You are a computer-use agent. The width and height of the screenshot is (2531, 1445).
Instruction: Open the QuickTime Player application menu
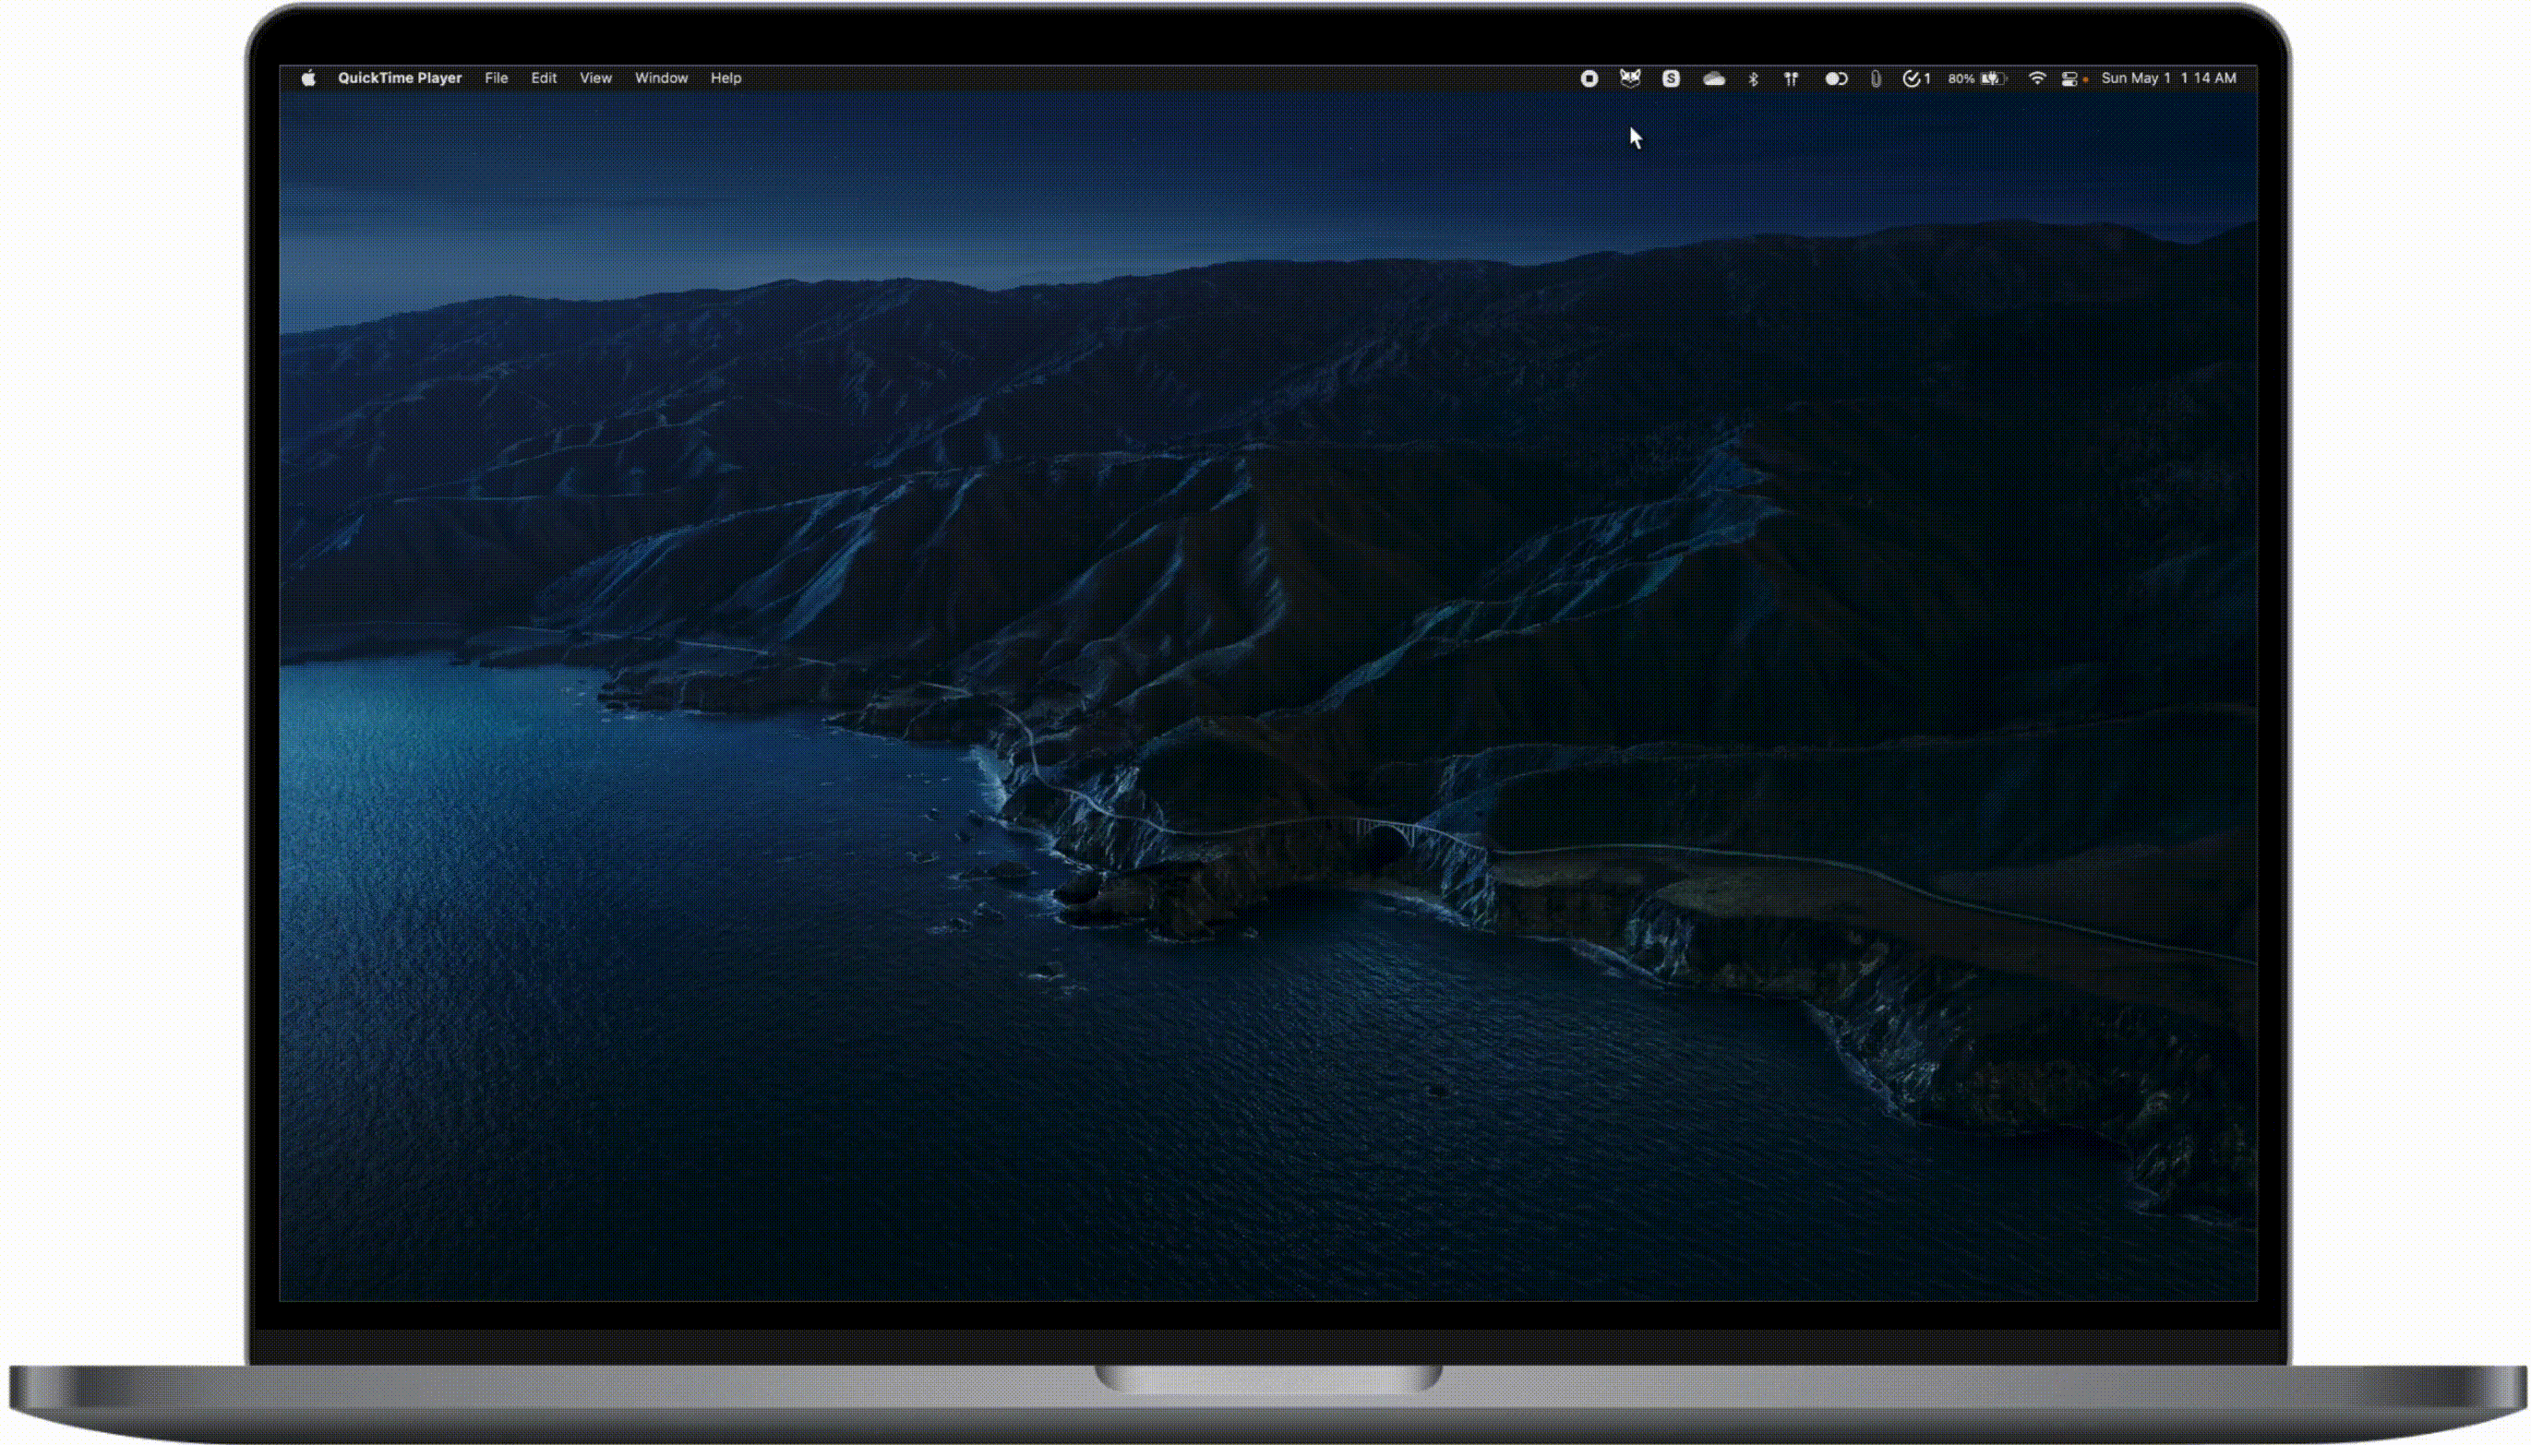tap(399, 78)
